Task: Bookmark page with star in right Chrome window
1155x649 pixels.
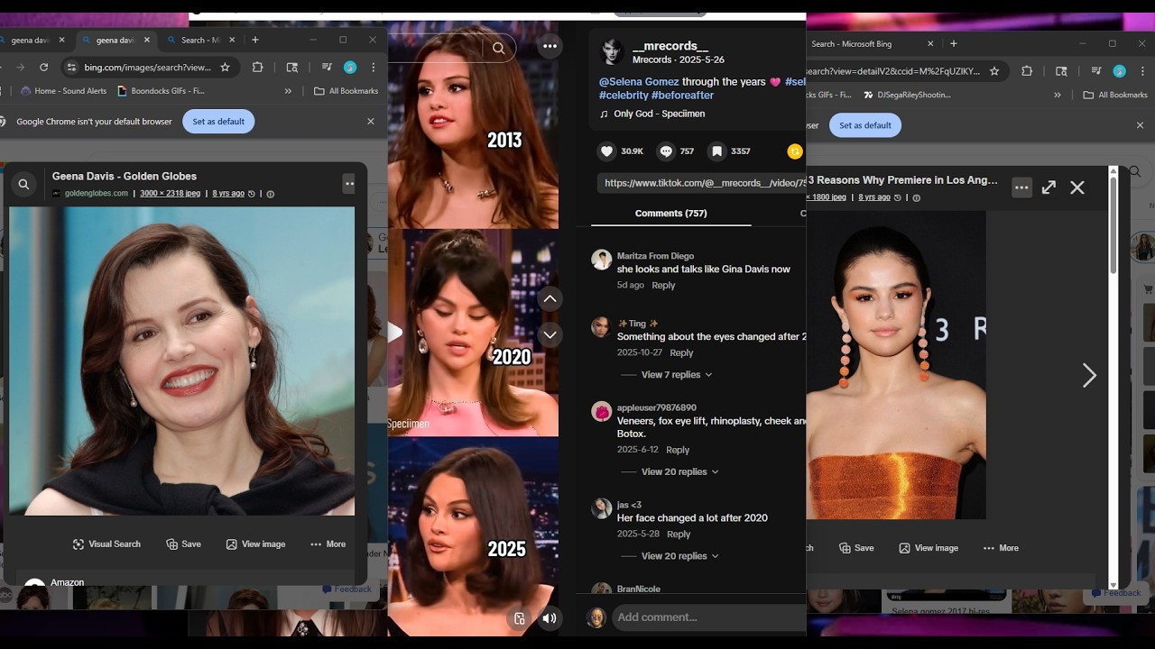Action: click(994, 70)
